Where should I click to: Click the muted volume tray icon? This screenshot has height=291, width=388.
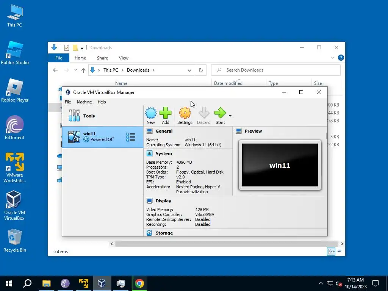pos(339,283)
